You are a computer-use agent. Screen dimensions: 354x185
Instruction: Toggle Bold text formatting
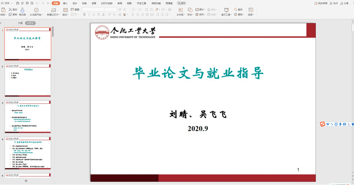84,15
